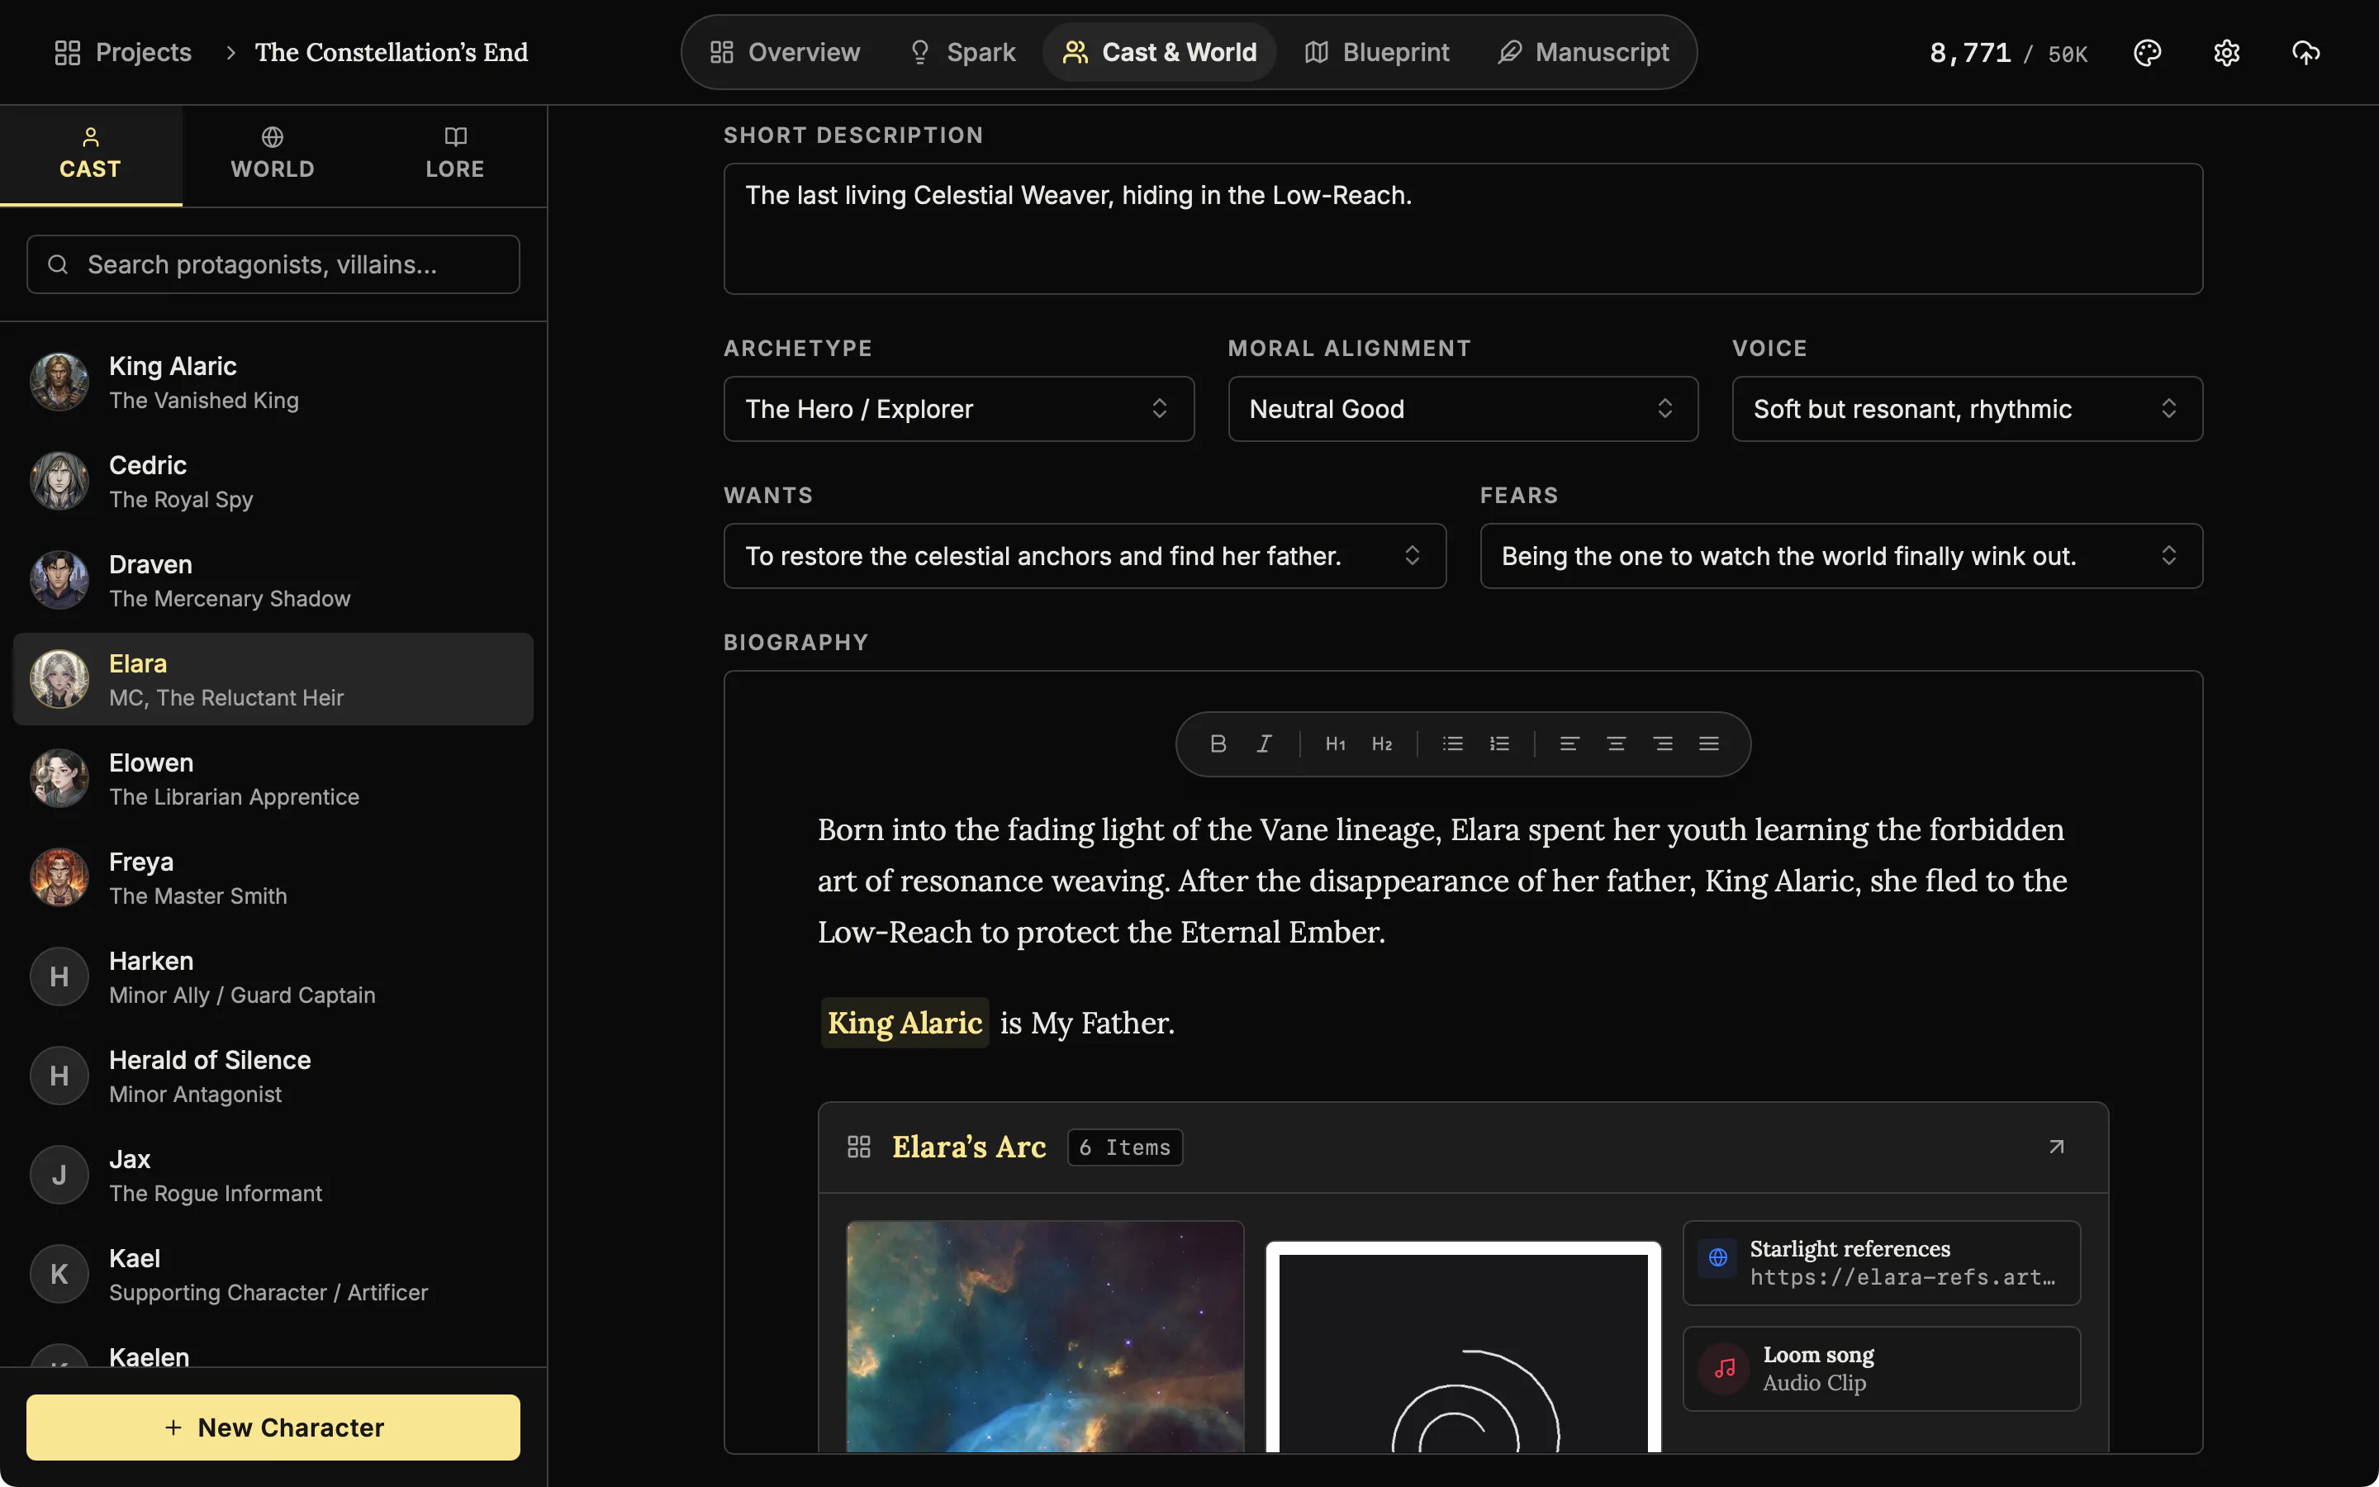This screenshot has width=2379, height=1487.
Task: Open the Voice dropdown
Action: point(1967,408)
